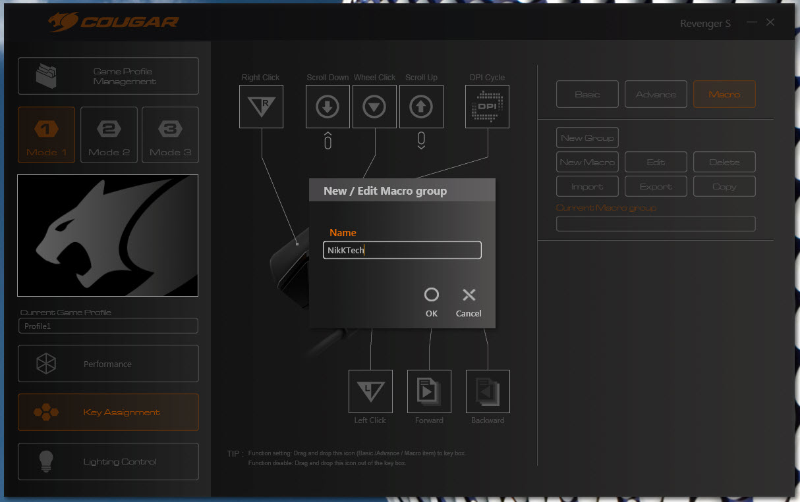Screen dimensions: 800x502
Task: Switch to the Advance tab
Action: coord(656,94)
